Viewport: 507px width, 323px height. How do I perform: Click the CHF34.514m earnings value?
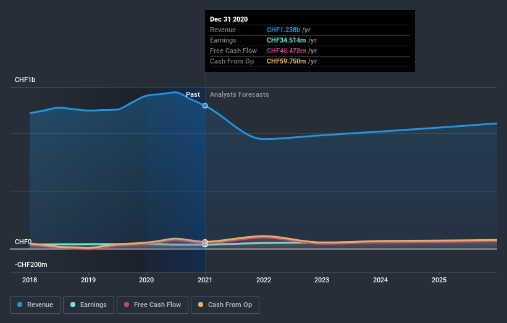pos(286,40)
